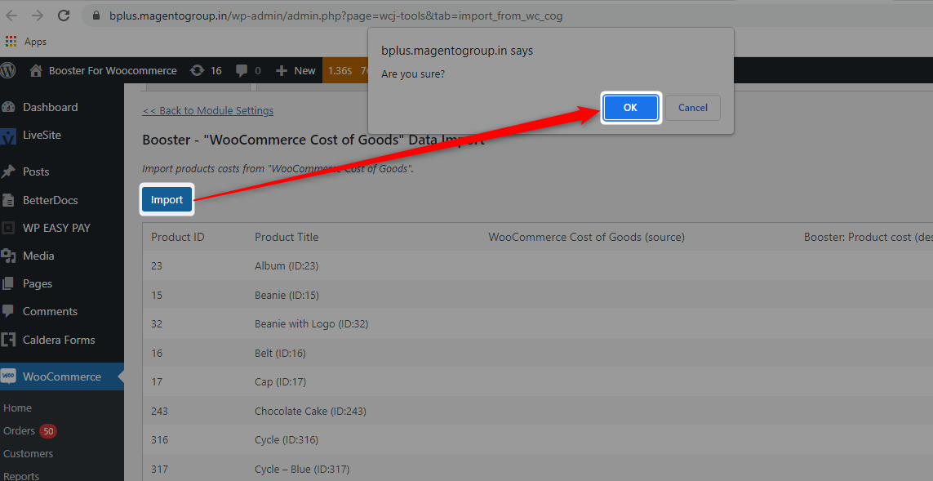Open the WP EASY PAY menu
Viewport: 933px width, 481px height.
56,228
